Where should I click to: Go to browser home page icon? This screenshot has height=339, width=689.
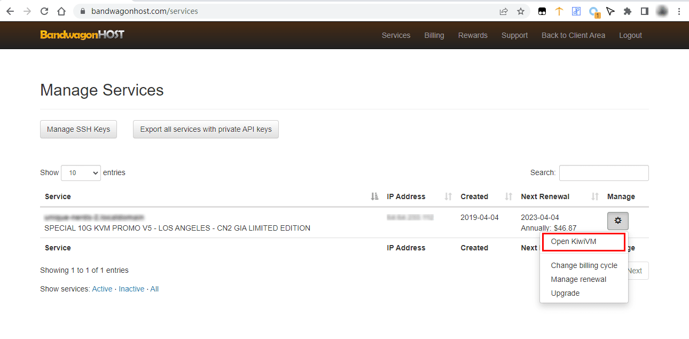coord(61,11)
